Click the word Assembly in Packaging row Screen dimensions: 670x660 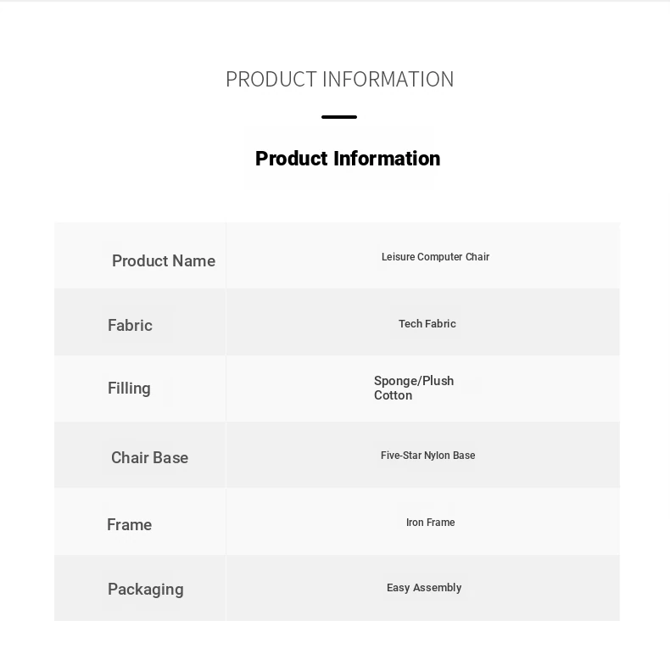437,588
